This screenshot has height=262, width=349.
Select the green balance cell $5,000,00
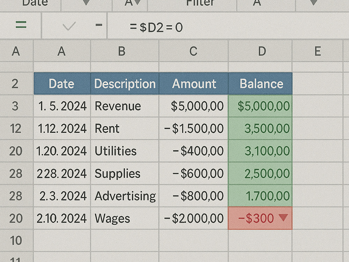(260, 106)
